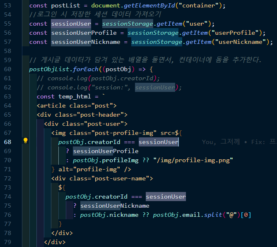Click getElementById method call

(149, 6)
